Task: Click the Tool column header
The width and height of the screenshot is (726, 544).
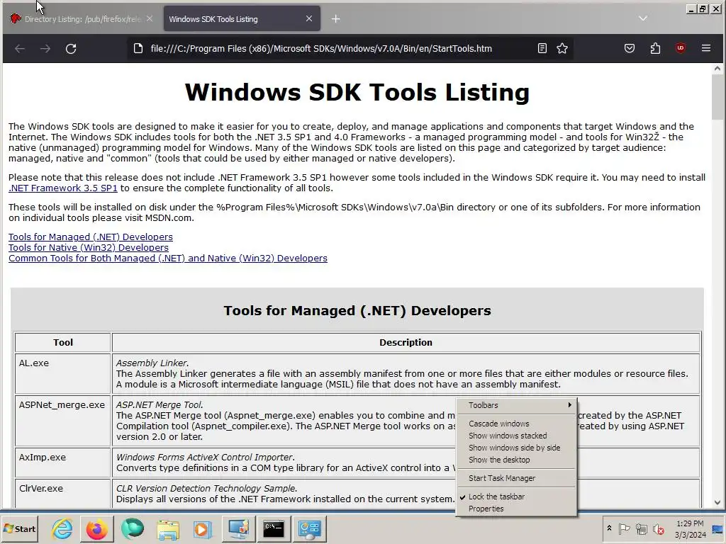Action: [62, 343]
